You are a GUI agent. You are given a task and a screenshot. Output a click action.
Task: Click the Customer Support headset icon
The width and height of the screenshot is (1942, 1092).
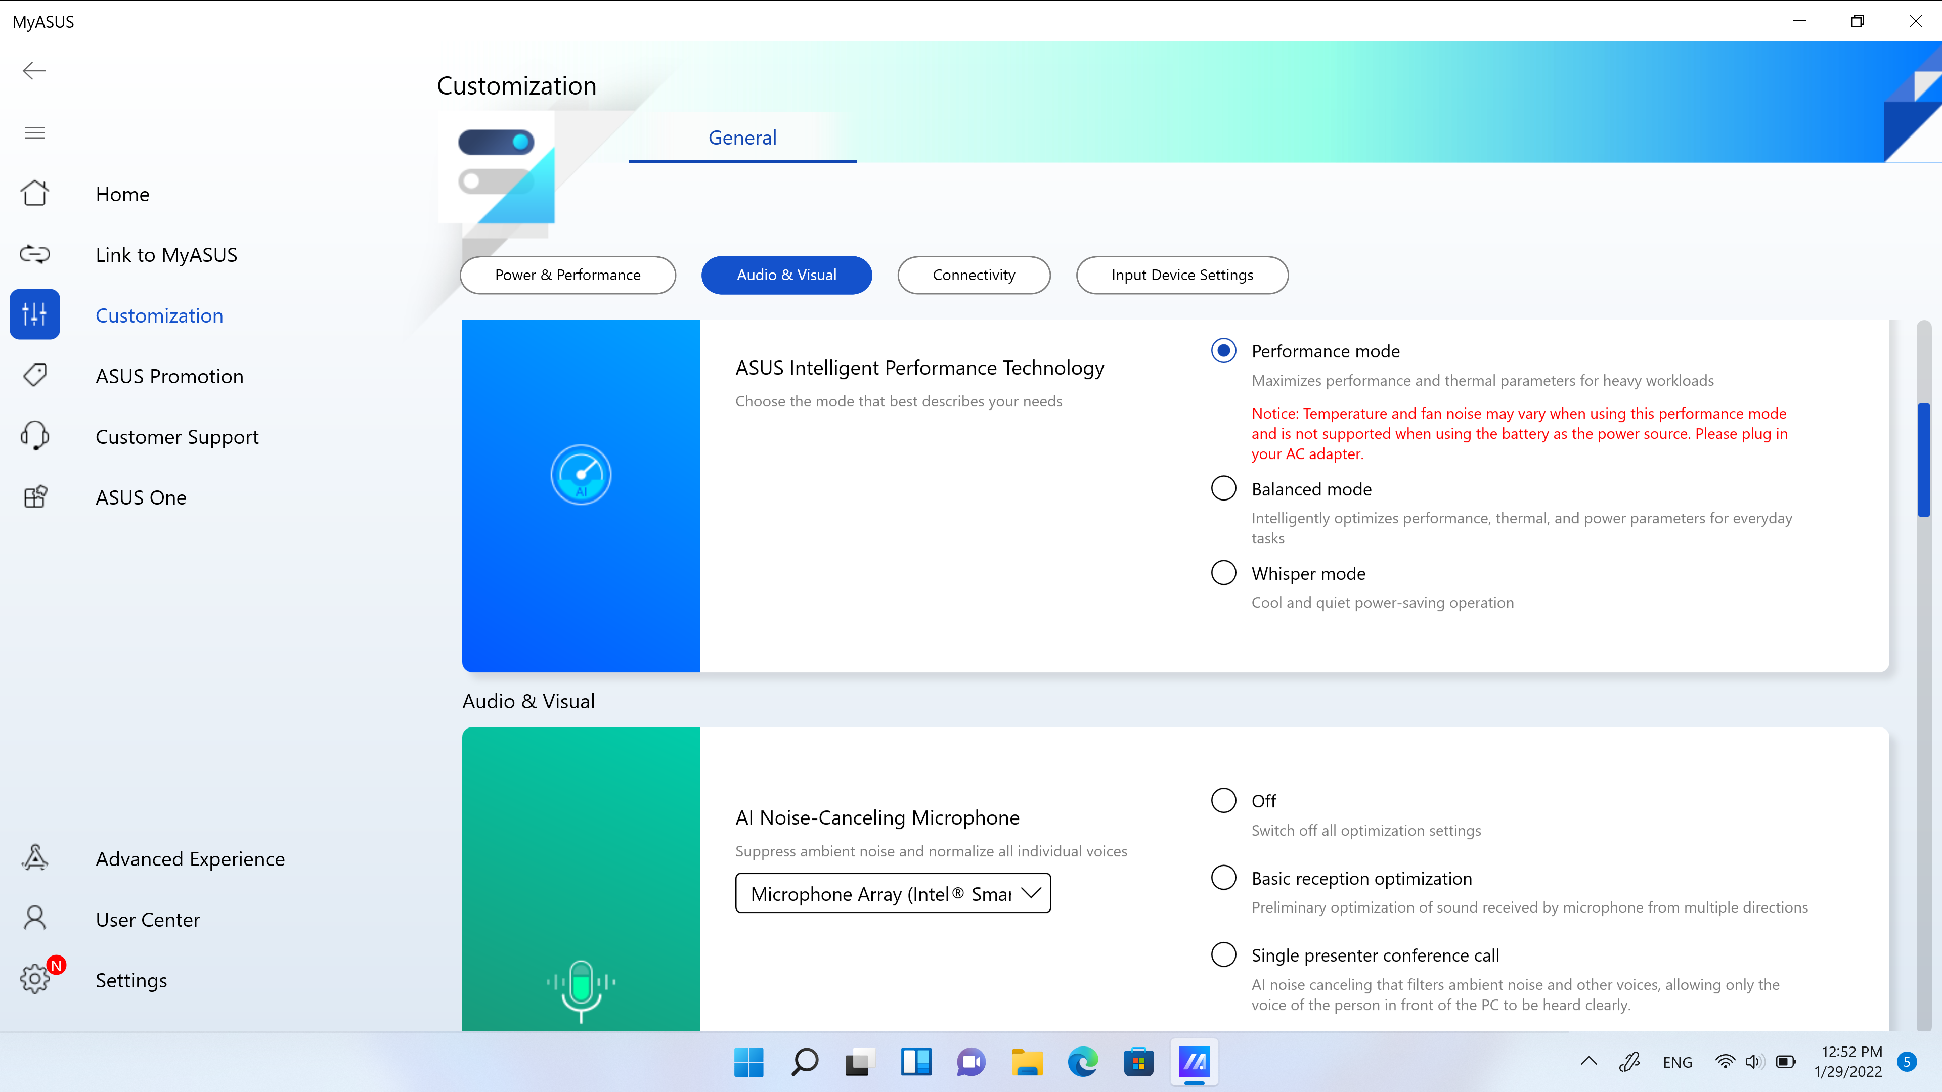[x=35, y=436]
